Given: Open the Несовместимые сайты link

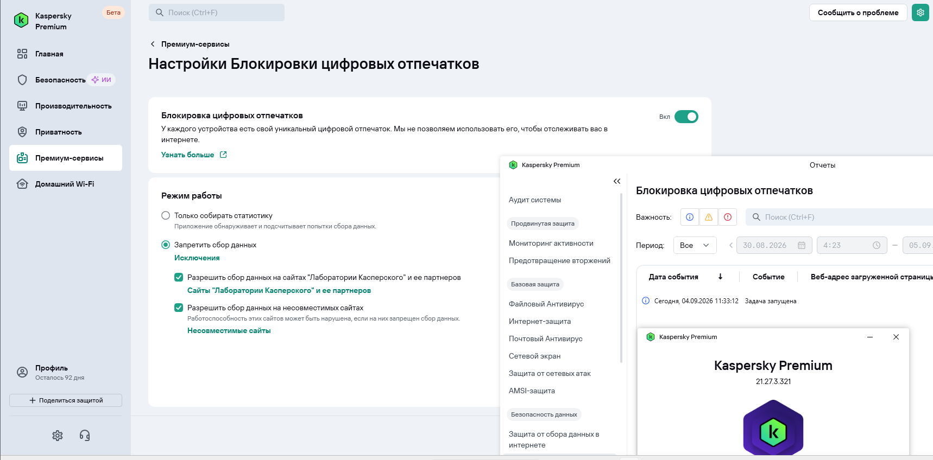Looking at the screenshot, I should 229,330.
